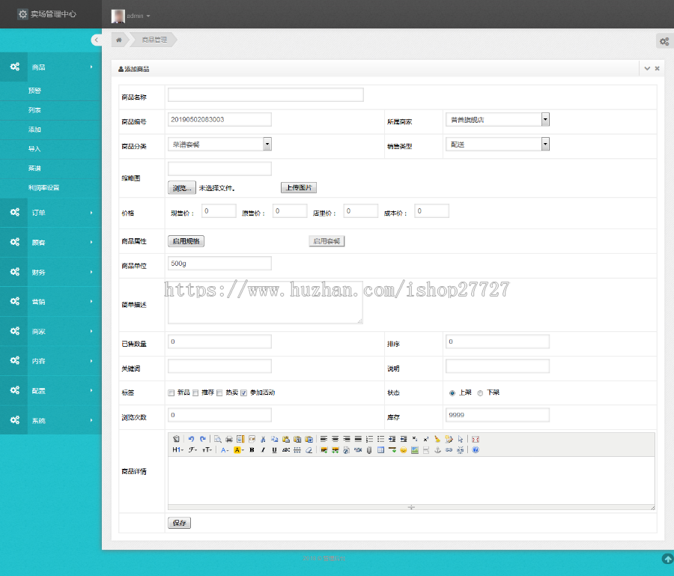Open the emoticon smiley picker
Image resolution: width=674 pixels, height=576 pixels.
pyautogui.click(x=403, y=450)
